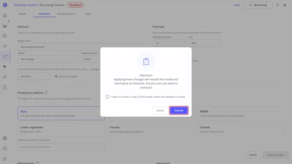
Task: Click the Disabled status badge
Action: [75, 5]
